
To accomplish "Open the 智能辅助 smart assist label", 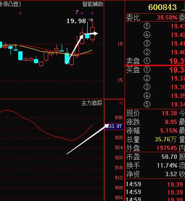I will click(92, 4).
